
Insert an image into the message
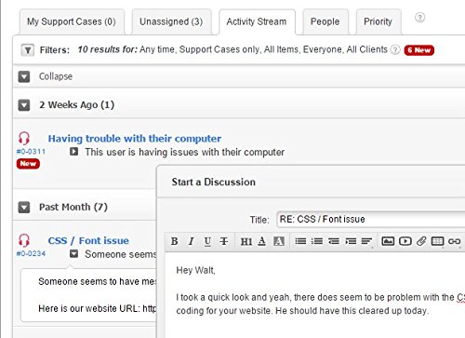(x=388, y=241)
